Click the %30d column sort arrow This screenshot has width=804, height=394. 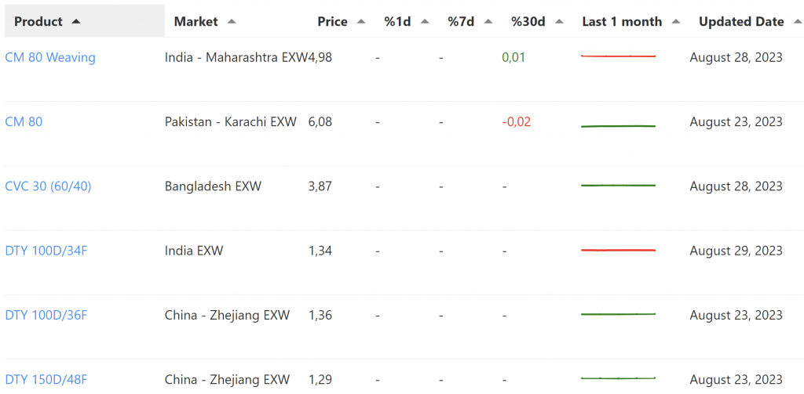point(559,22)
